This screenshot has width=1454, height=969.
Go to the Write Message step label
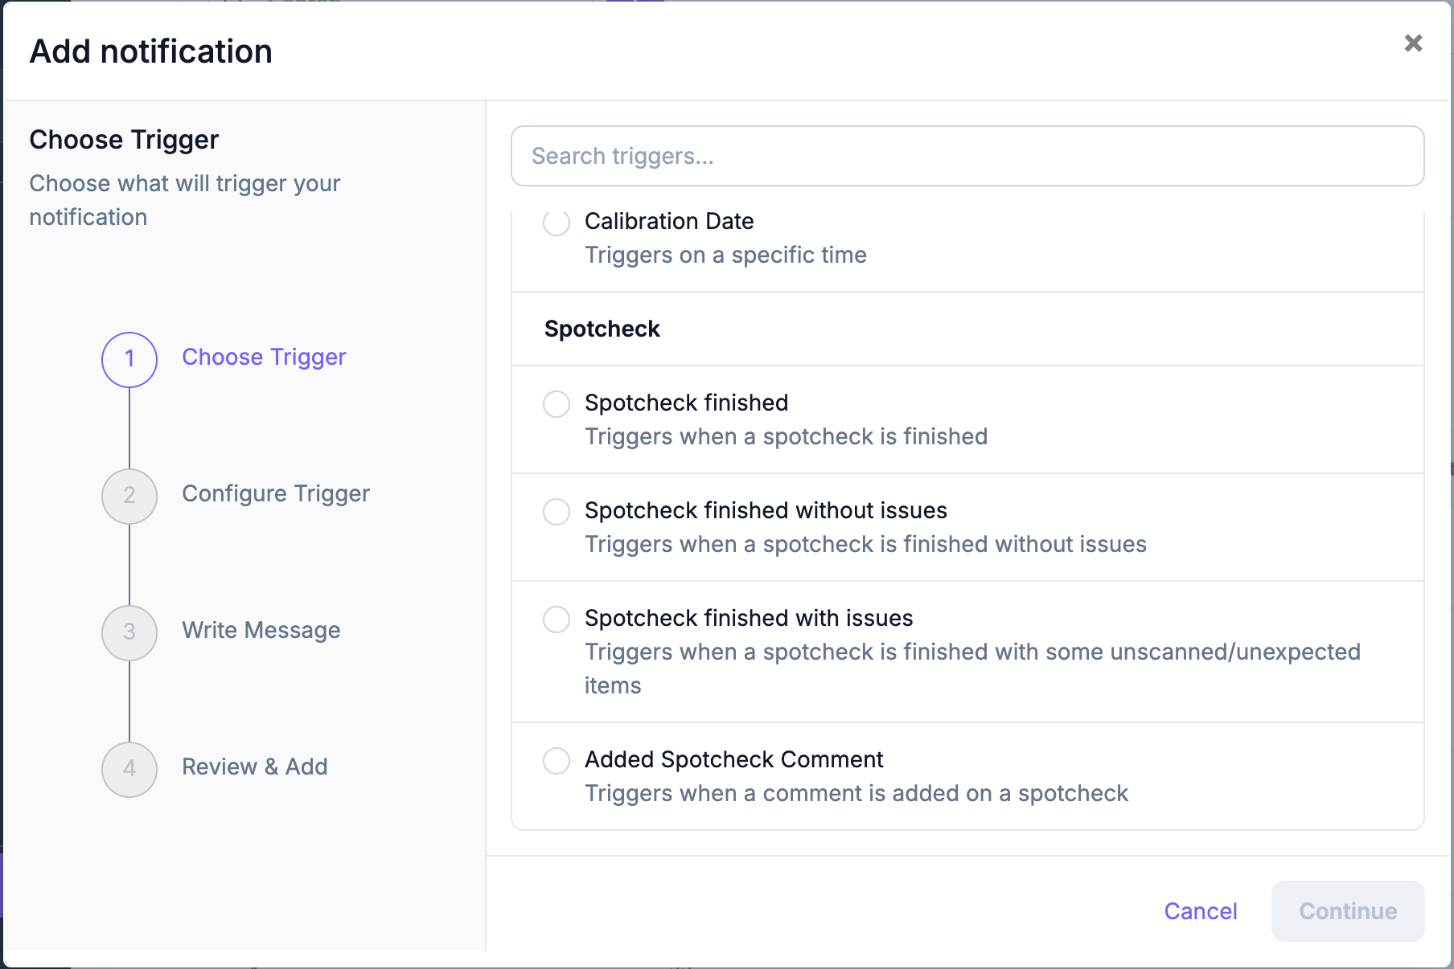tap(261, 630)
